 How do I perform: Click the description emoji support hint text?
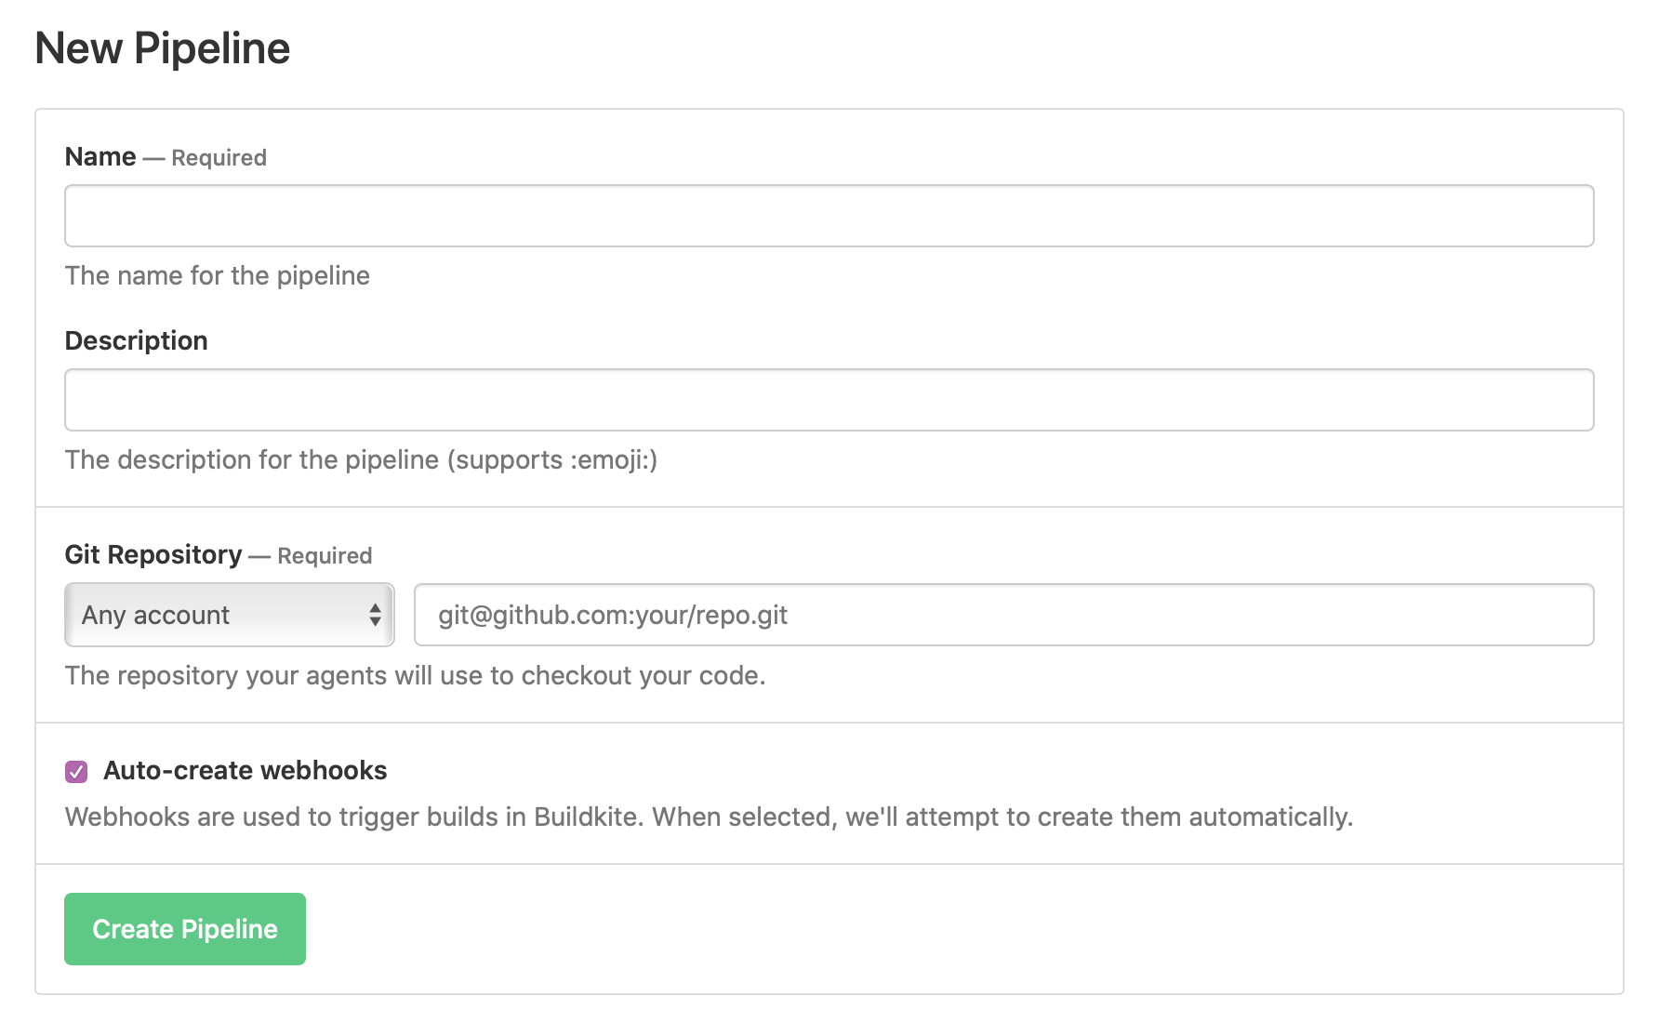pos(361,460)
